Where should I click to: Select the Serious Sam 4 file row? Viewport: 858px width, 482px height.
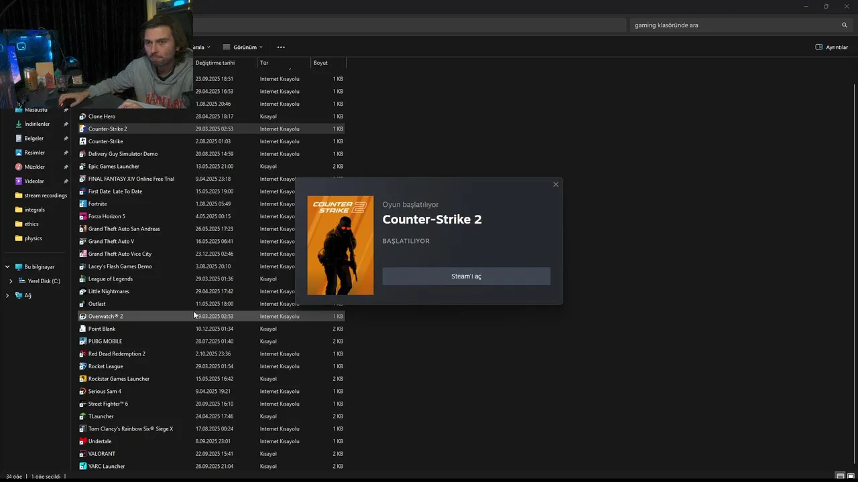tap(212, 391)
